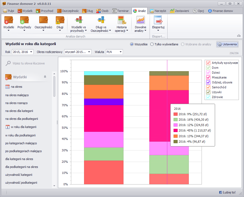This screenshot has height=197, width=244.
Task: Click the Eksportuj icon
Action: click(x=158, y=20)
